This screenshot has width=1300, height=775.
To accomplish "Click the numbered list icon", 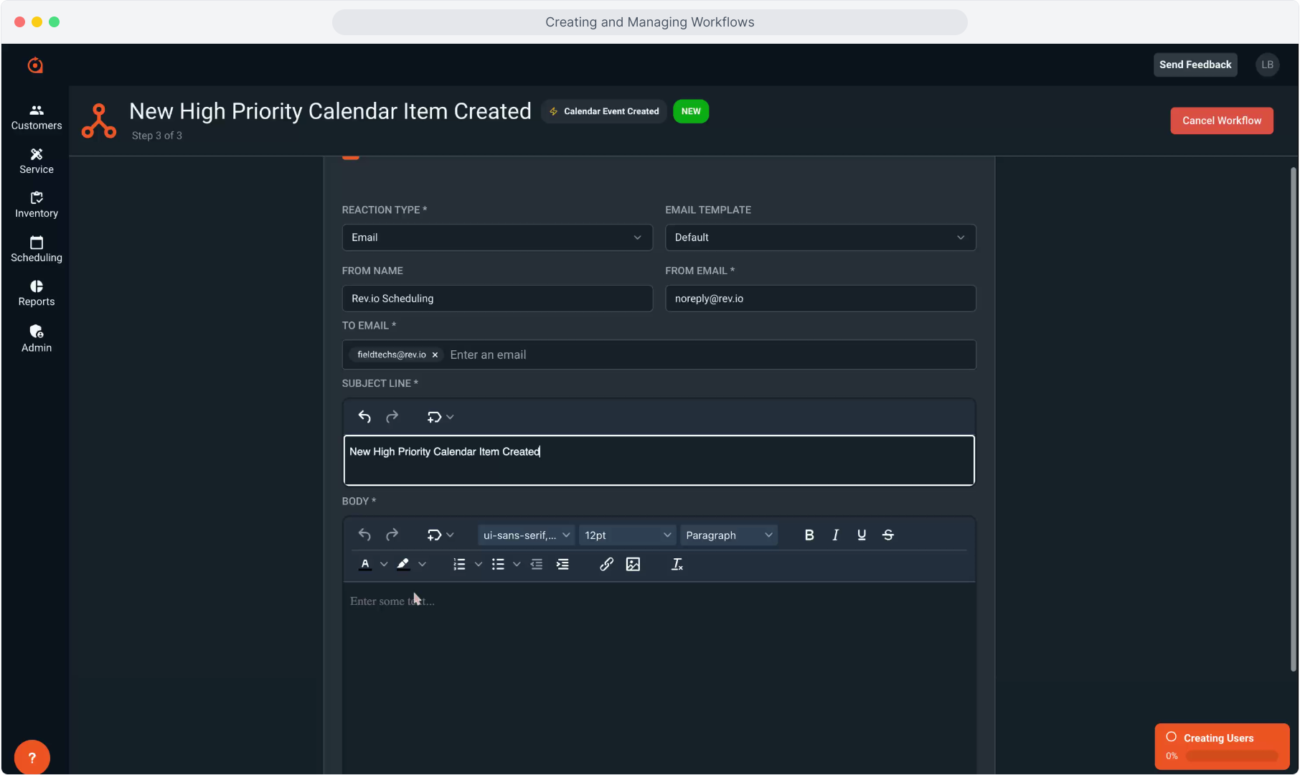I will (459, 565).
